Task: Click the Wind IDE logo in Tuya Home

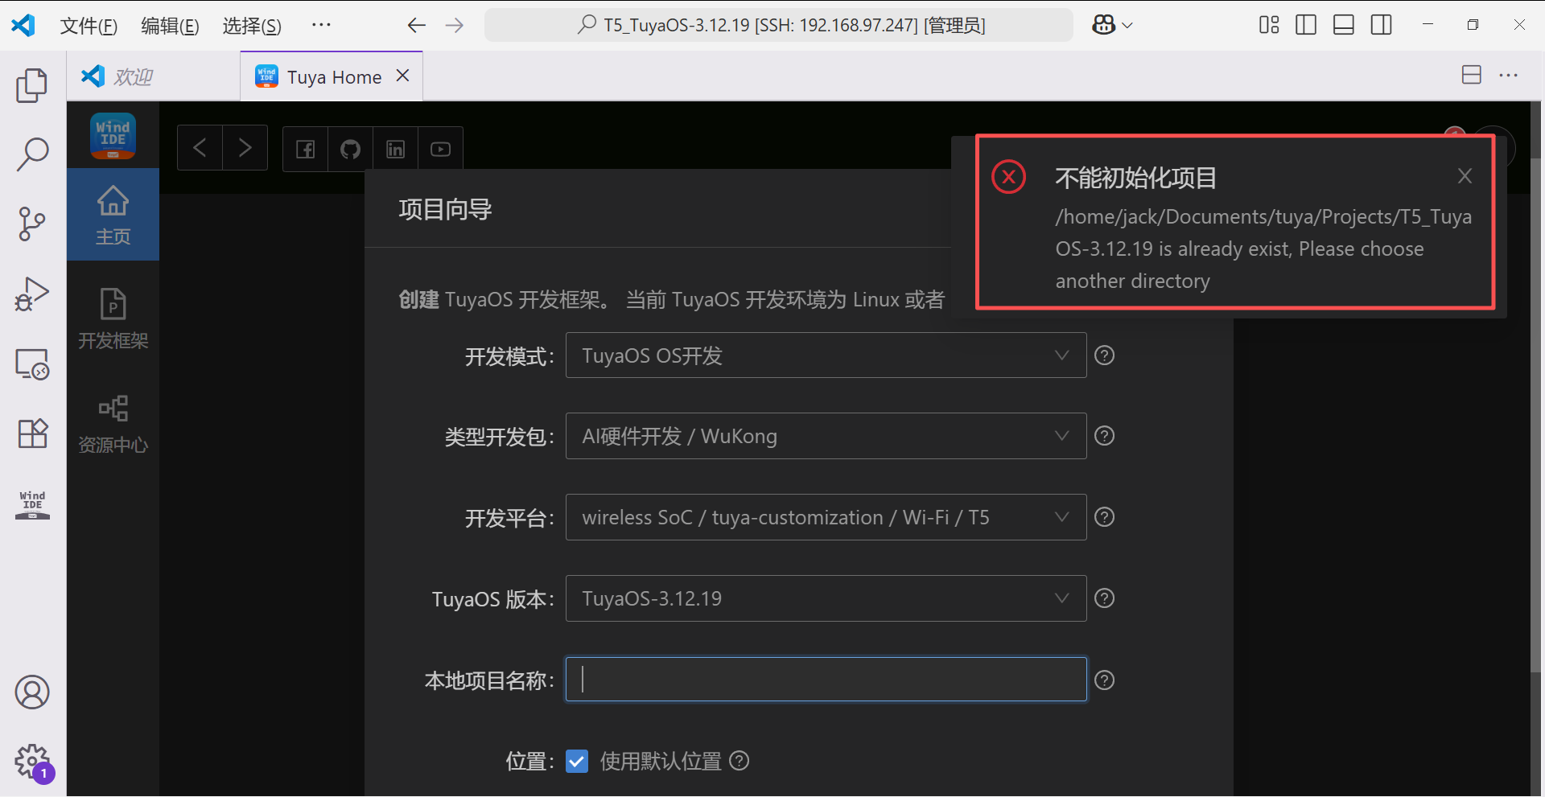Action: (x=113, y=135)
